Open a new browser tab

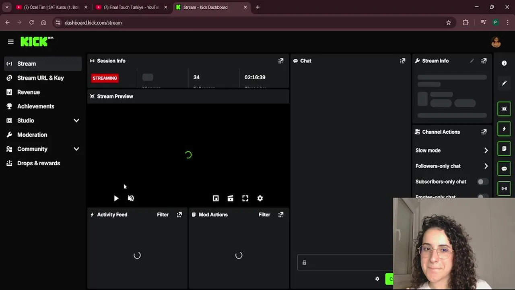pyautogui.click(x=258, y=7)
